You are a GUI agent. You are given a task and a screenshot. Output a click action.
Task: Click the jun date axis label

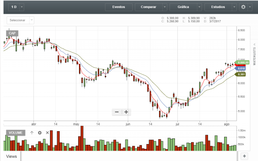128,124
